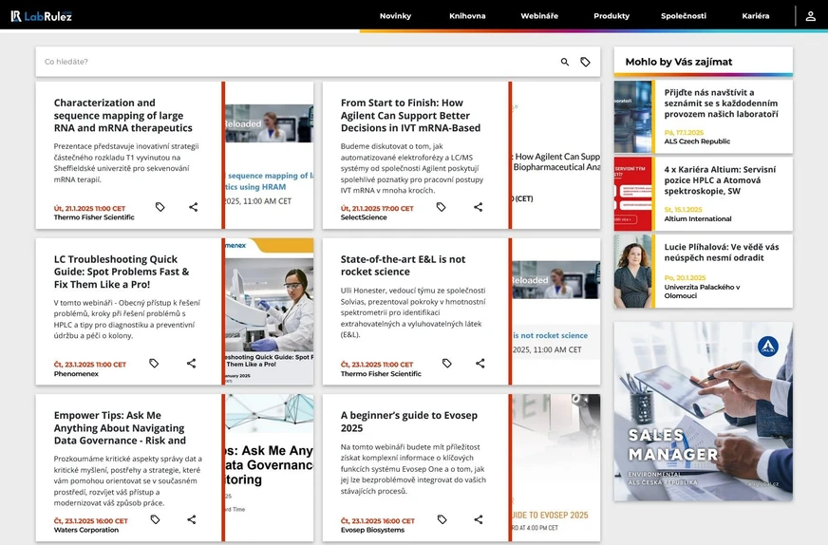Open 'Characterization and sequence mapping of large RNA' title
The width and height of the screenshot is (828, 545).
(123, 115)
